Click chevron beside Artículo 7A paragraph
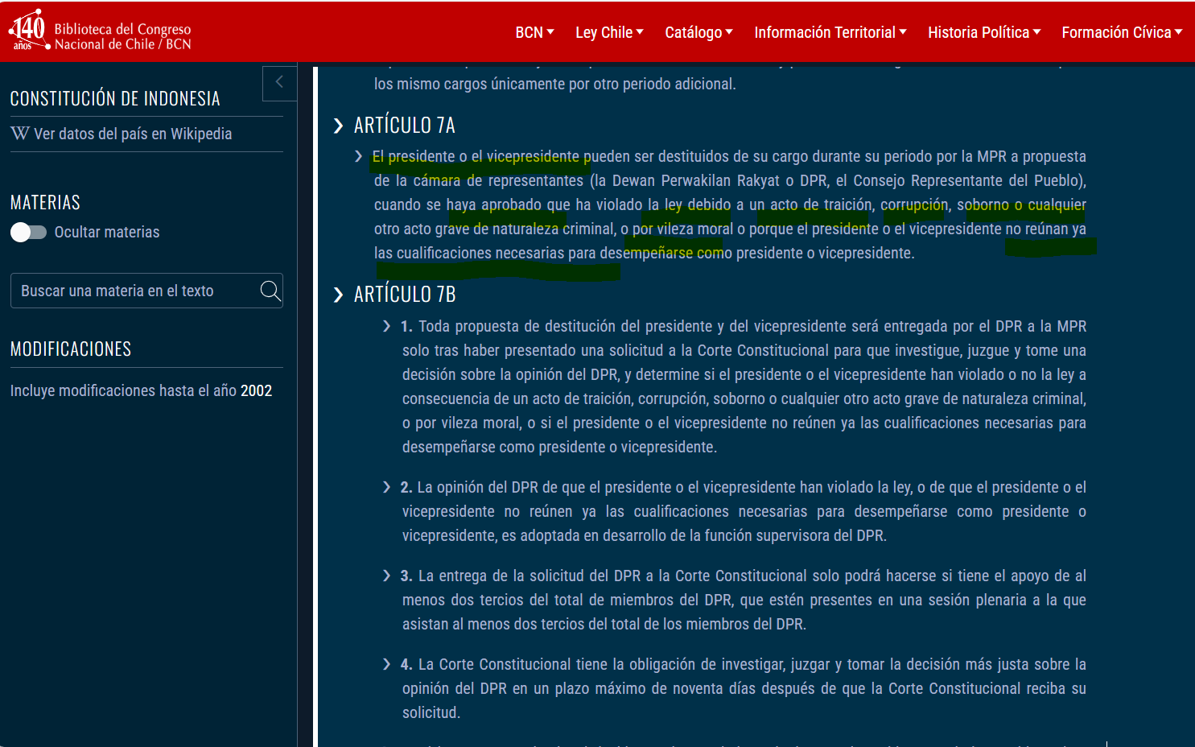This screenshot has width=1195, height=747. 359,156
